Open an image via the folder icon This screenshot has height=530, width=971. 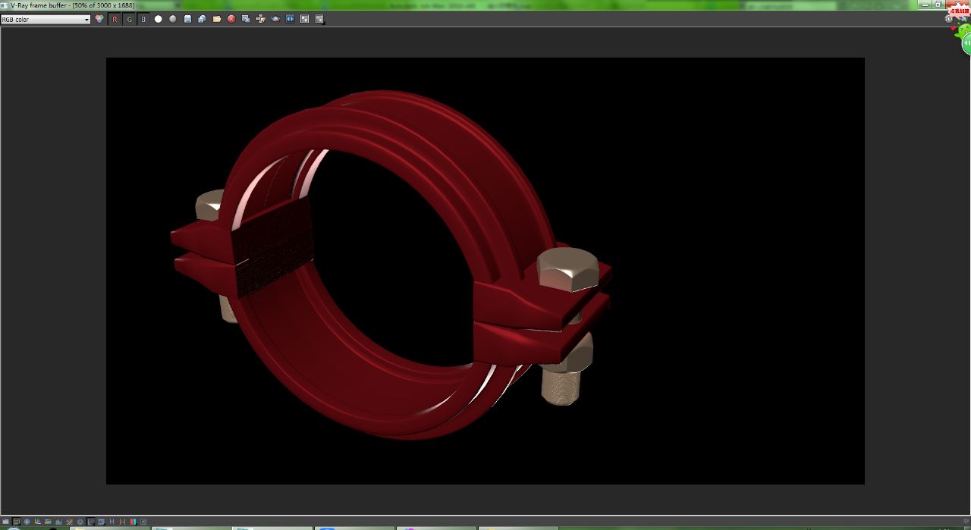[x=217, y=19]
